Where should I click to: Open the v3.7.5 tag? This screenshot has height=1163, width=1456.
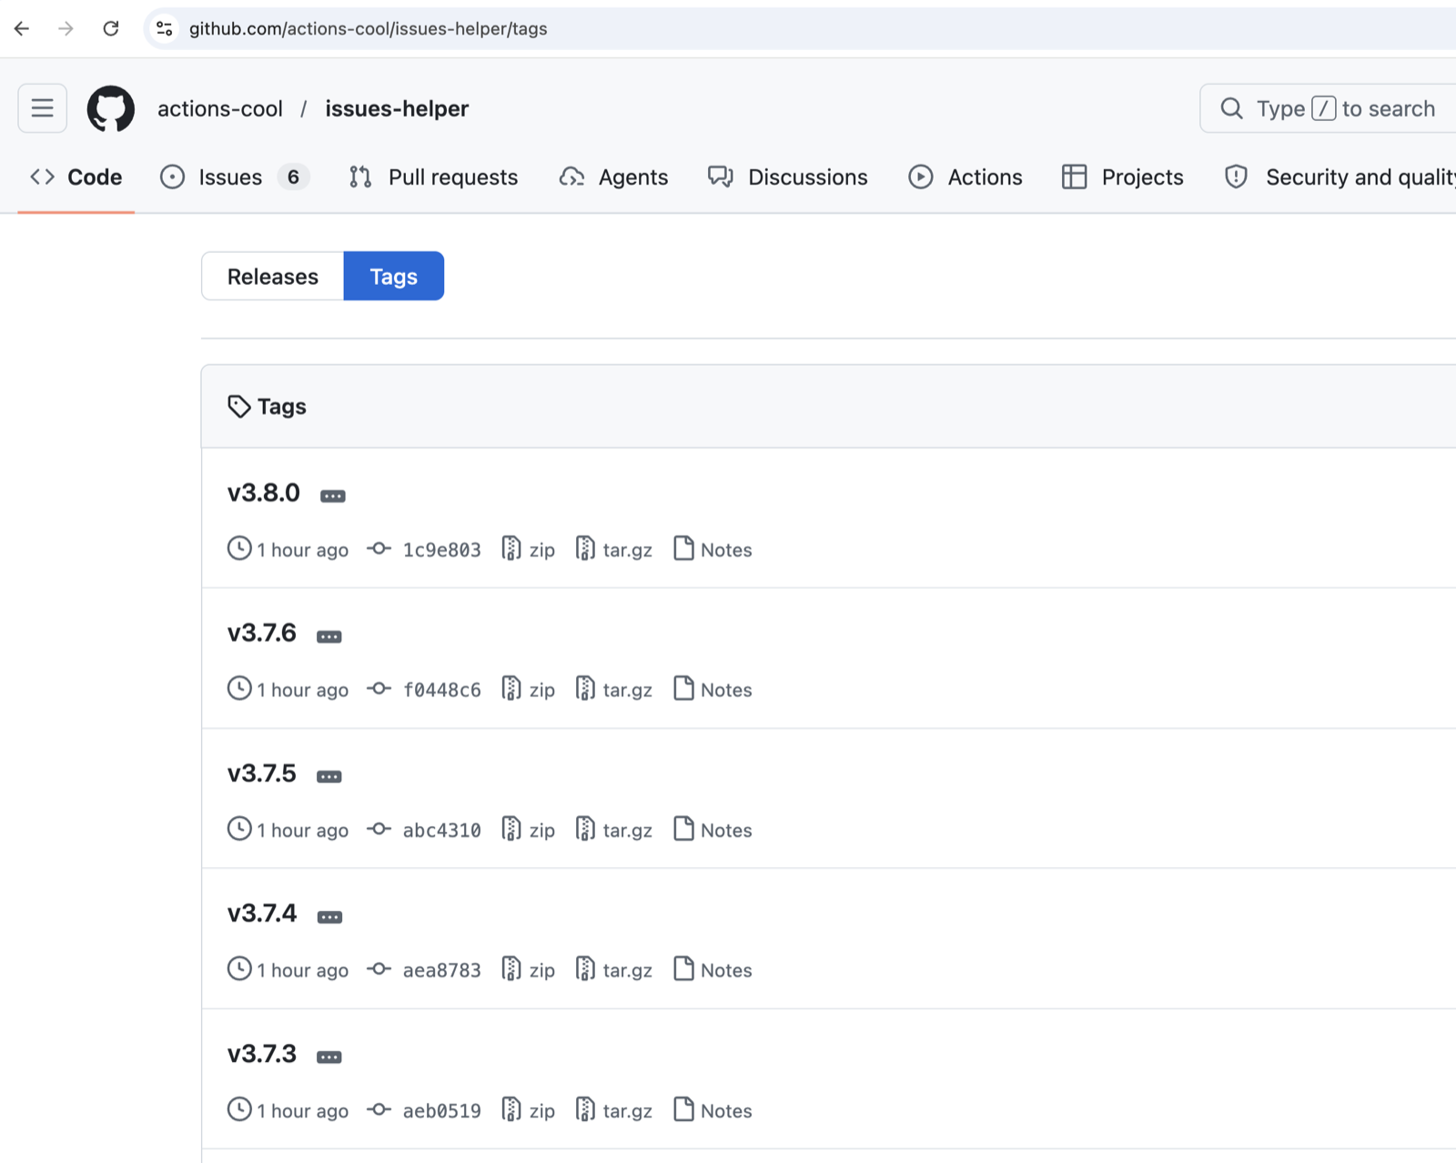point(261,773)
